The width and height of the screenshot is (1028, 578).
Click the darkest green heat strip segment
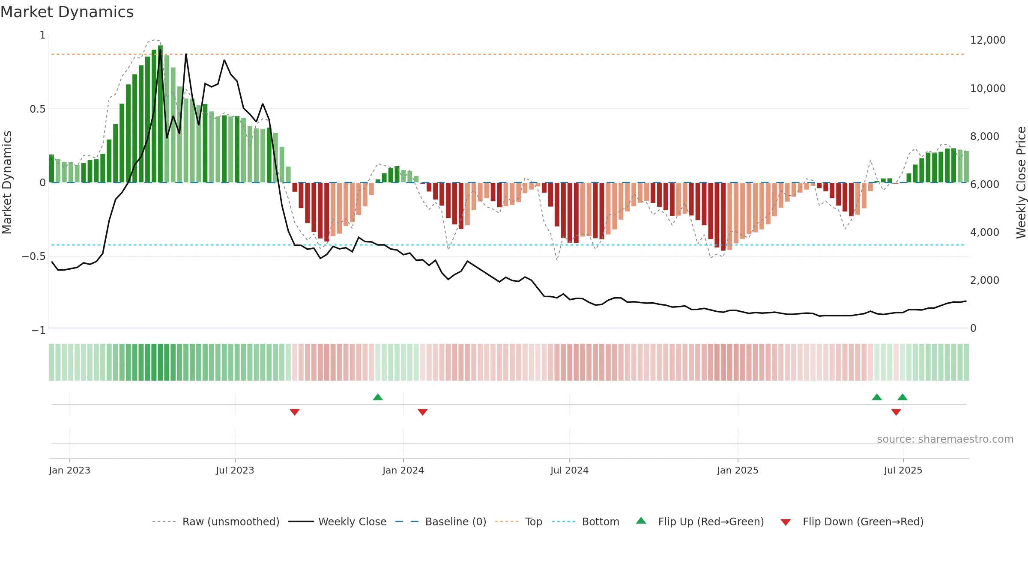click(160, 362)
